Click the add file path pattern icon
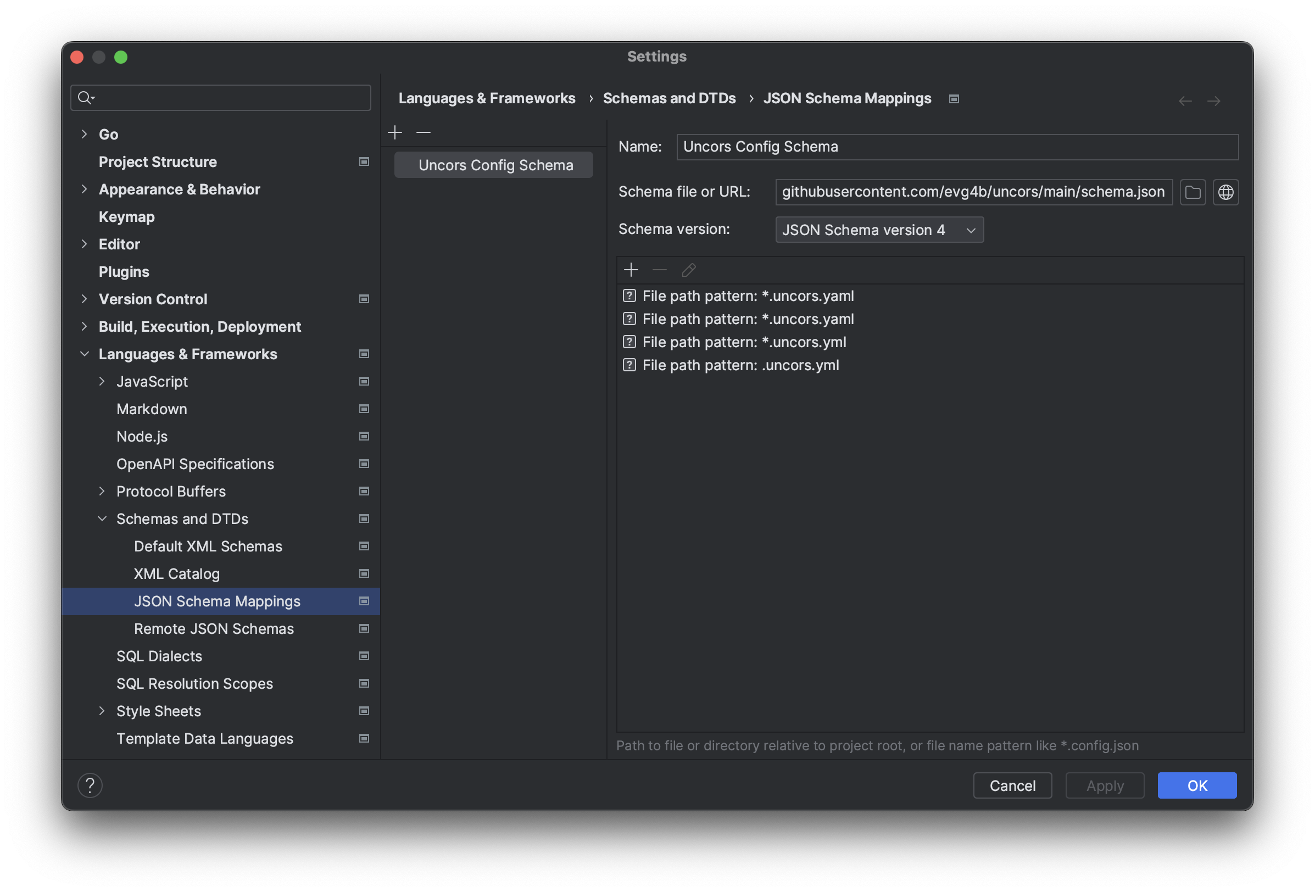 pyautogui.click(x=631, y=270)
